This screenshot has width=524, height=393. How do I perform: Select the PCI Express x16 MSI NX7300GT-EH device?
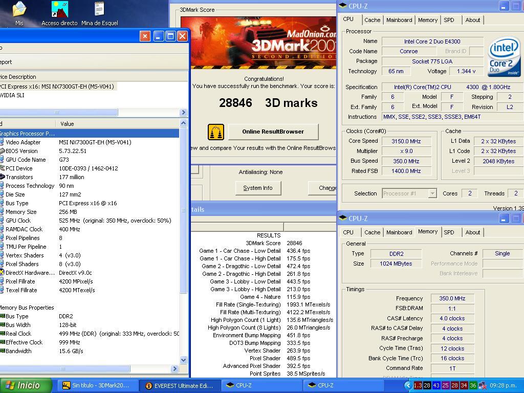tap(58, 86)
